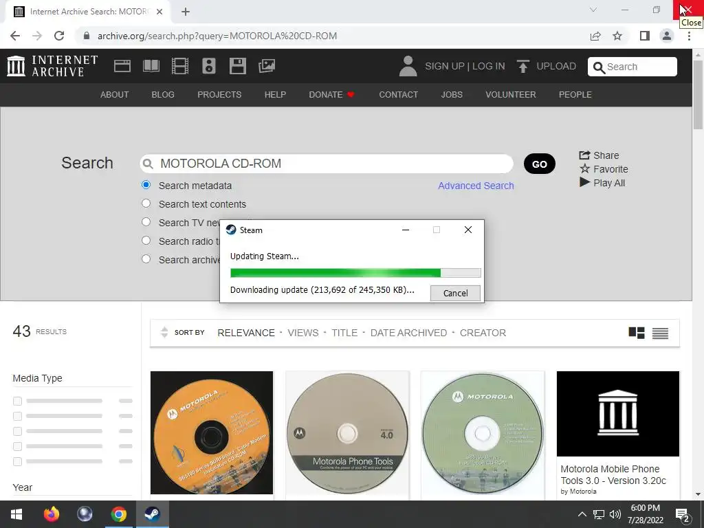Open the Chrome profile icon

(x=667, y=36)
